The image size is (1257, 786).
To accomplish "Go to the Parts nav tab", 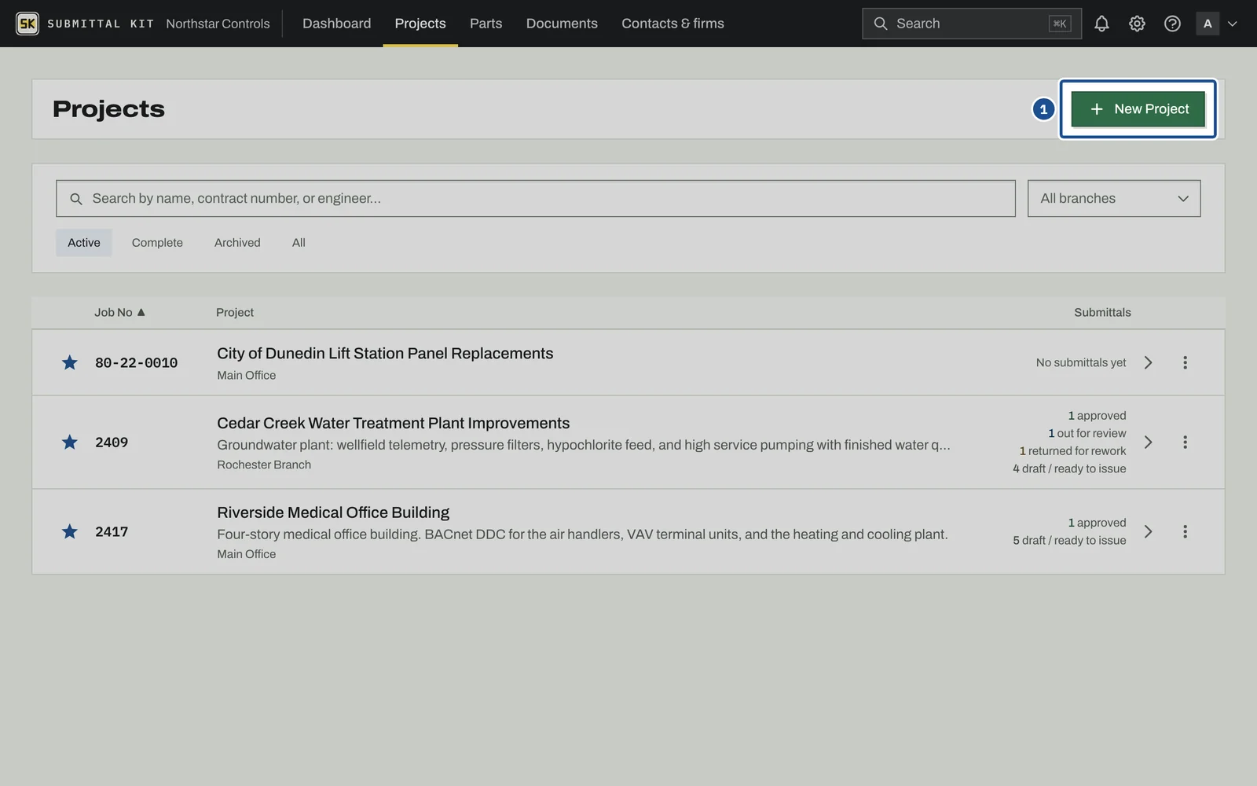I will (x=486, y=24).
